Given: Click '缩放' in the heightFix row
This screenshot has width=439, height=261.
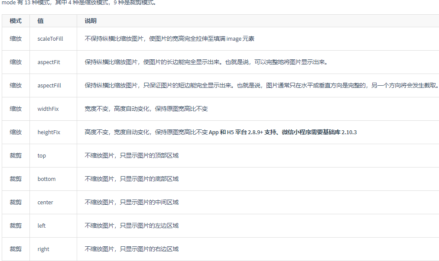Looking at the screenshot, I should 16,132.
